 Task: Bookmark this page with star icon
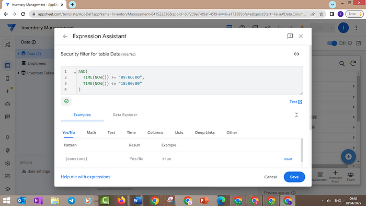[x=321, y=14]
